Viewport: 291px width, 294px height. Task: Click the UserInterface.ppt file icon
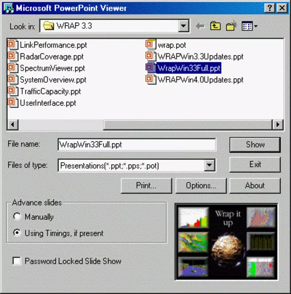[x=13, y=103]
